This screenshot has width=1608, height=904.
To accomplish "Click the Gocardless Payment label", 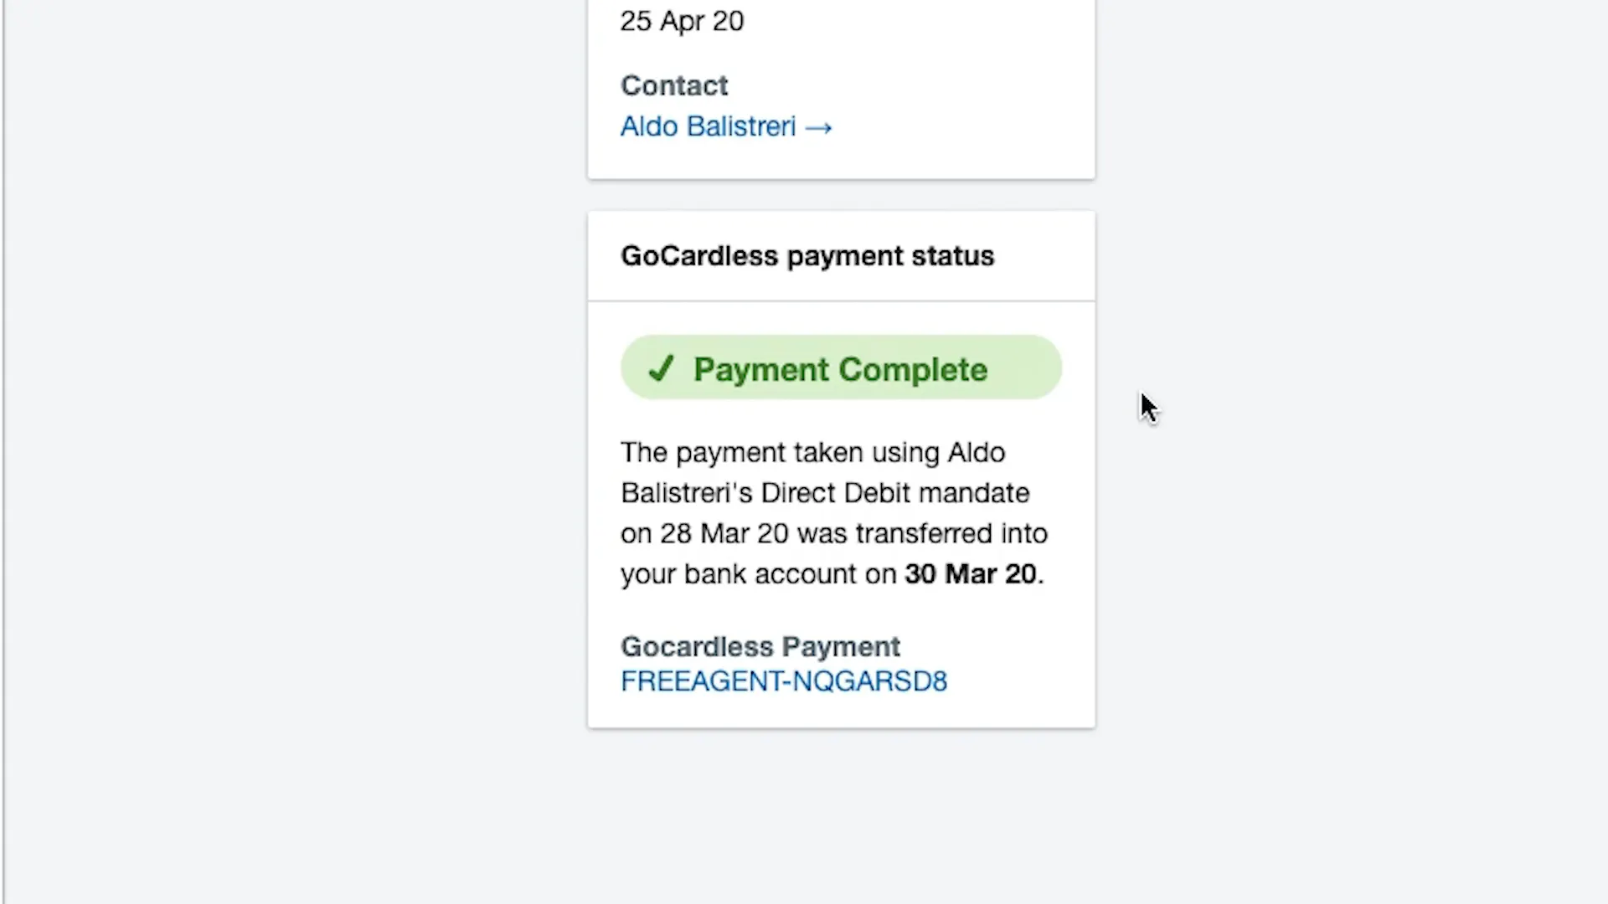I will [x=760, y=647].
